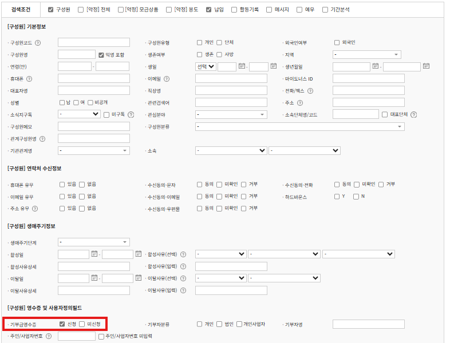Image resolution: width=450 pixels, height=343 pixels.
Task: Enable [약정] 전체 search condition
Action: click(81, 10)
